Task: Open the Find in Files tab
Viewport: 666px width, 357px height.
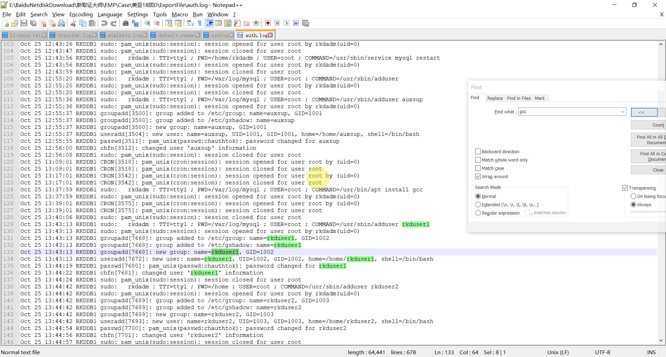Action: 519,98
